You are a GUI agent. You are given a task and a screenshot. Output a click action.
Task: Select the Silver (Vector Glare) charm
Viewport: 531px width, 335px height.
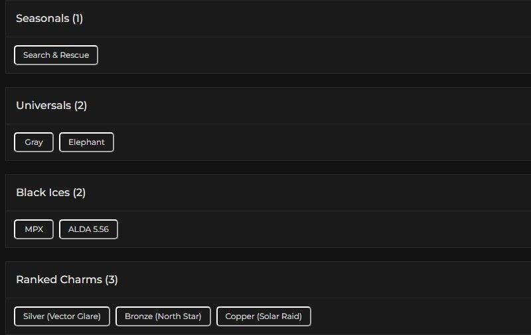click(x=62, y=316)
